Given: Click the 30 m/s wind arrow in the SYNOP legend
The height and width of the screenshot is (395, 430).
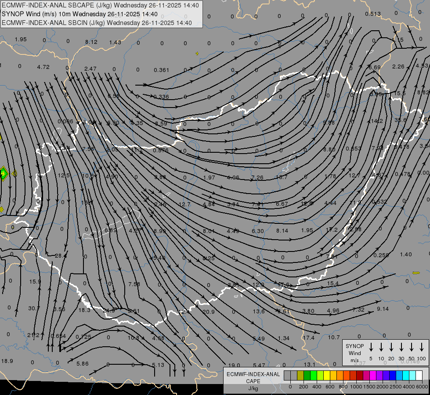Looking at the screenshot, I should click(401, 347).
